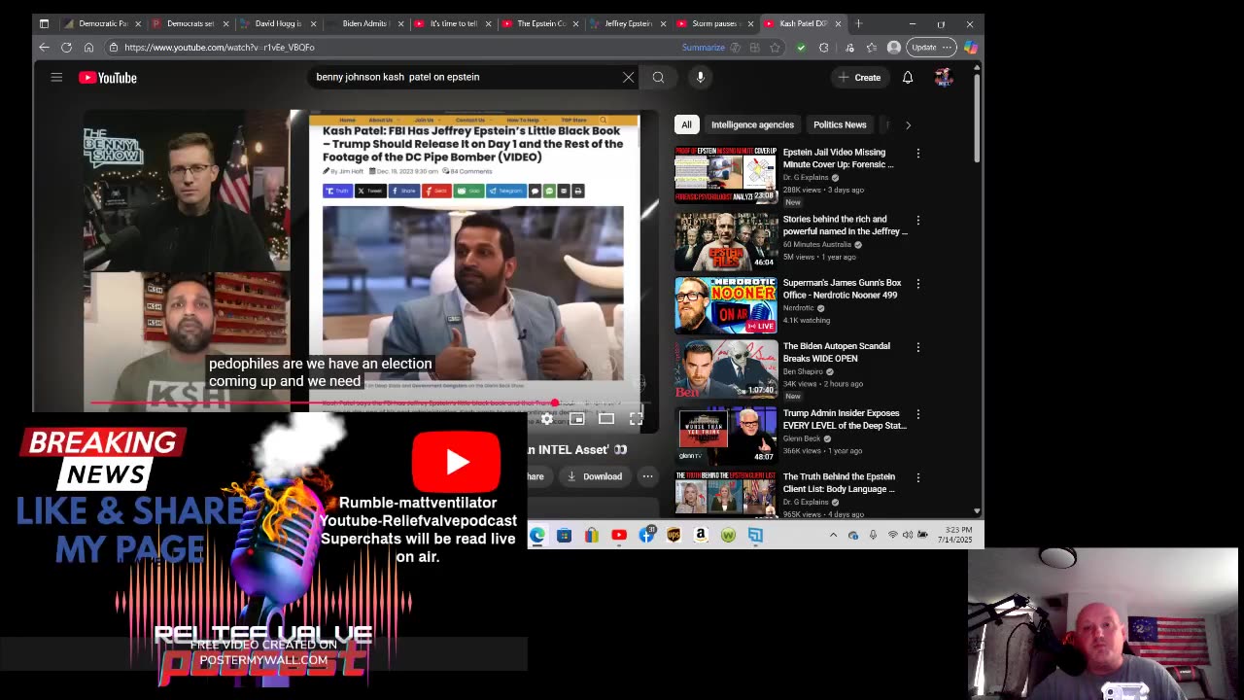The height and width of the screenshot is (700, 1244).
Task: Select the Politics News filter chip
Action: (x=840, y=124)
